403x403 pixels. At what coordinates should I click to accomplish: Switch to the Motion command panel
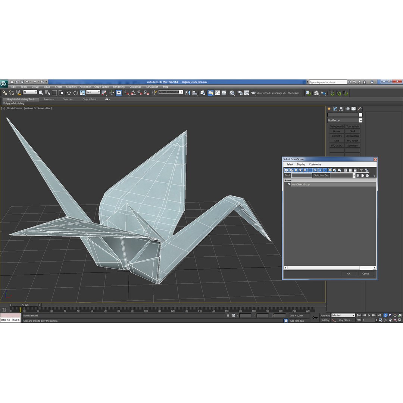pos(347,109)
